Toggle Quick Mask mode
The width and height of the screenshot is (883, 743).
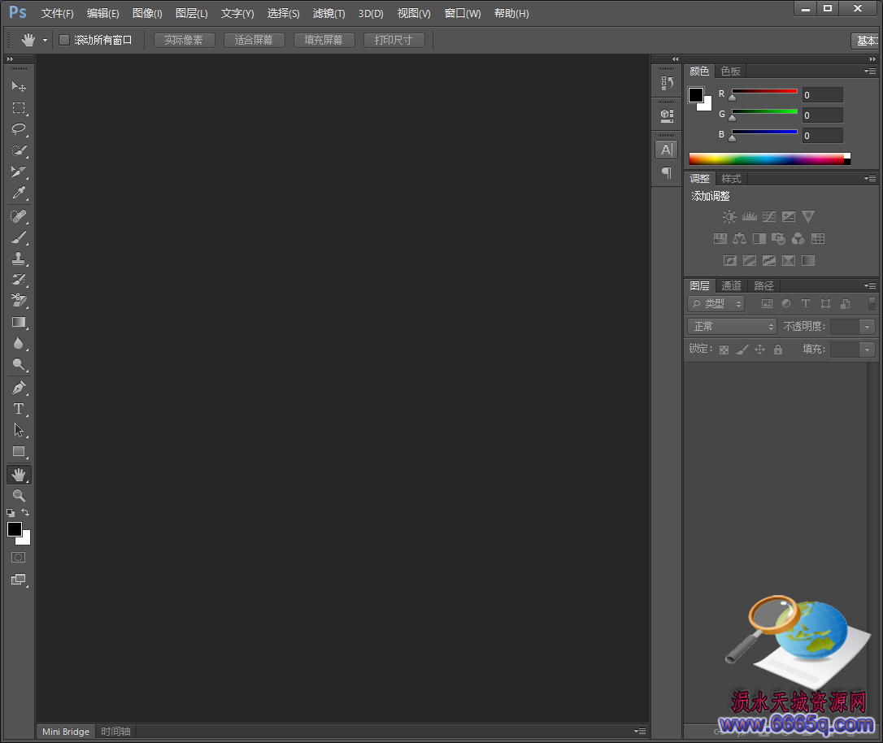click(19, 558)
